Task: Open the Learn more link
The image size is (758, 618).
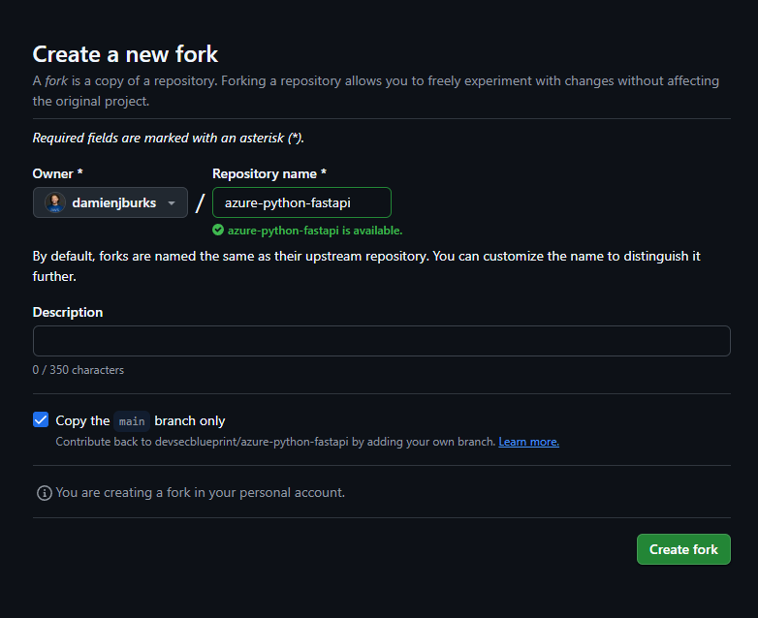Action: (x=528, y=442)
